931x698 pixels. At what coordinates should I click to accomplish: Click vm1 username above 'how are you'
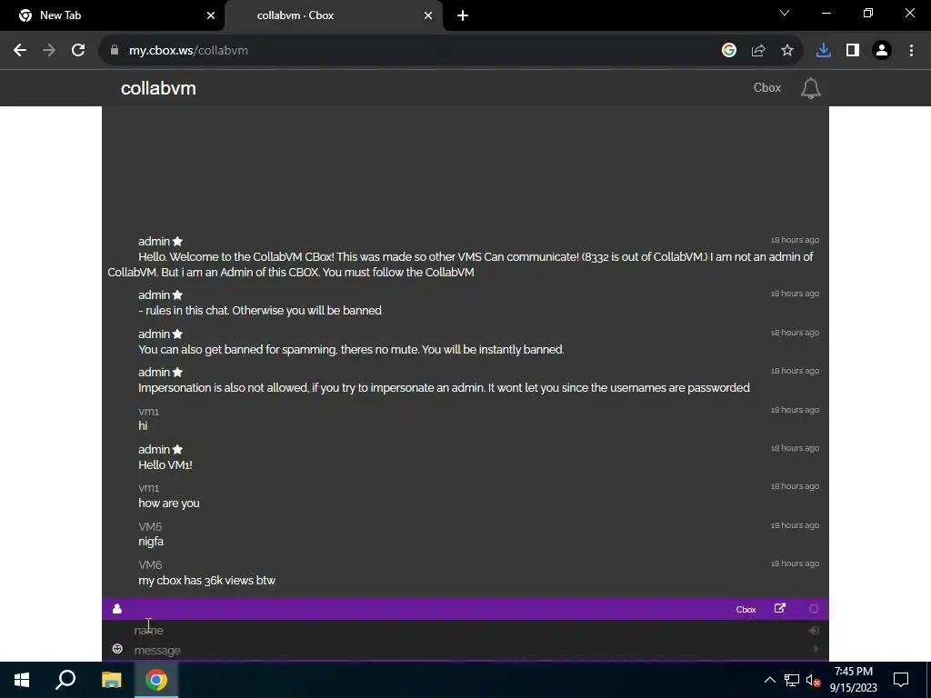tap(148, 488)
